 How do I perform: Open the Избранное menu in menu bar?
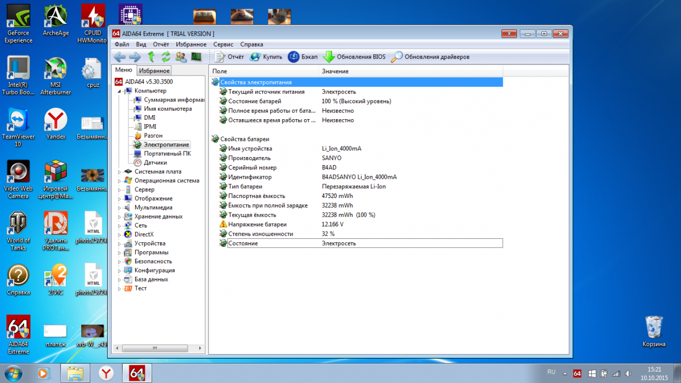[191, 44]
